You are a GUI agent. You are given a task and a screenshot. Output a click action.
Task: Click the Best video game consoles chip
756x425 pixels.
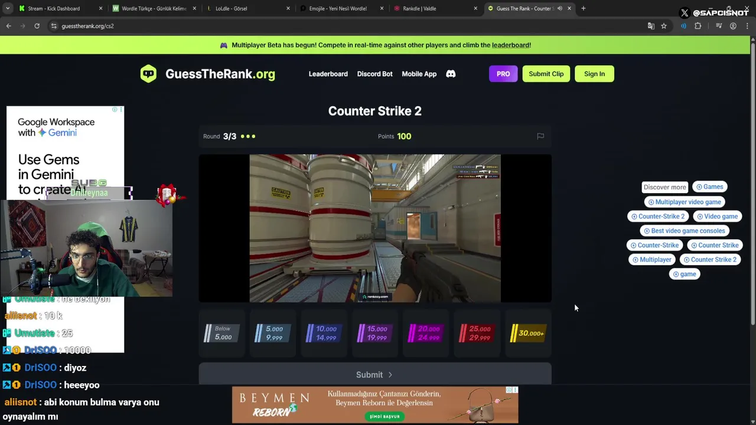pos(684,231)
